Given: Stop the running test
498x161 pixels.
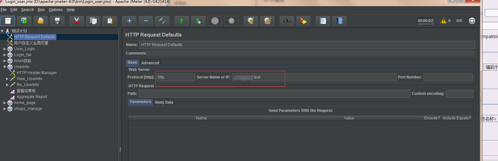Looking at the screenshot, I should click(215, 21).
